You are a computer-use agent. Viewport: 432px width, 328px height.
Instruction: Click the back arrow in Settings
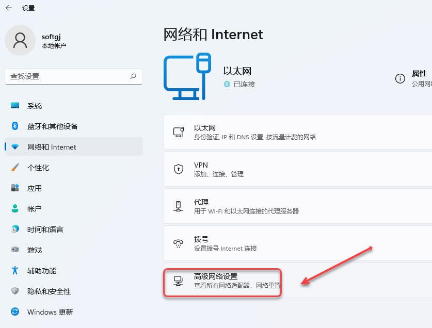tap(9, 8)
